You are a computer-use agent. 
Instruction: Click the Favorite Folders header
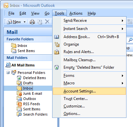click(28, 39)
